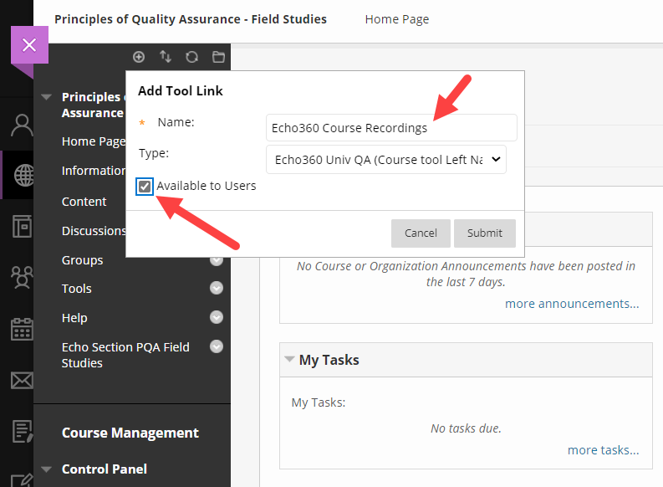Open the grades icon in sidebar
Image resolution: width=663 pixels, height=487 pixels.
tap(22, 431)
